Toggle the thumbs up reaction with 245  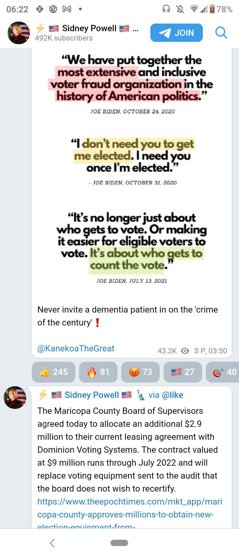coord(53,372)
